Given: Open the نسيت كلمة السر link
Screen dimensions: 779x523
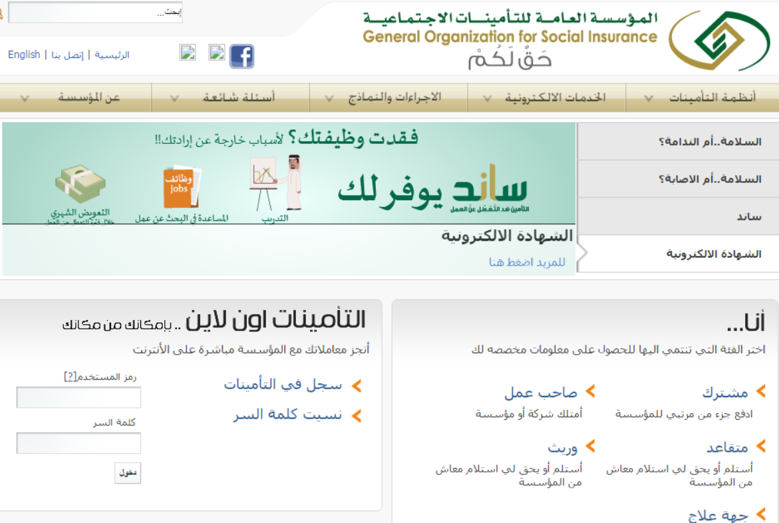Looking at the screenshot, I should (x=287, y=414).
